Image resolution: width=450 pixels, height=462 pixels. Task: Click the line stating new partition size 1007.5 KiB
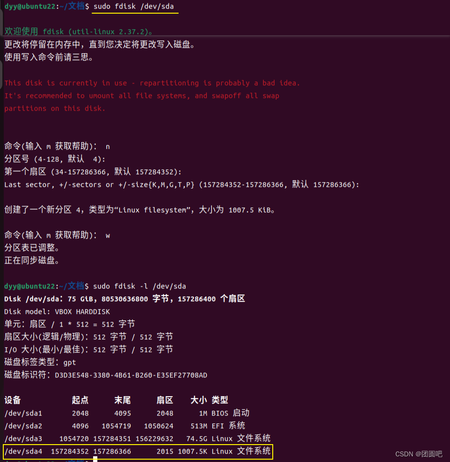(x=140, y=210)
